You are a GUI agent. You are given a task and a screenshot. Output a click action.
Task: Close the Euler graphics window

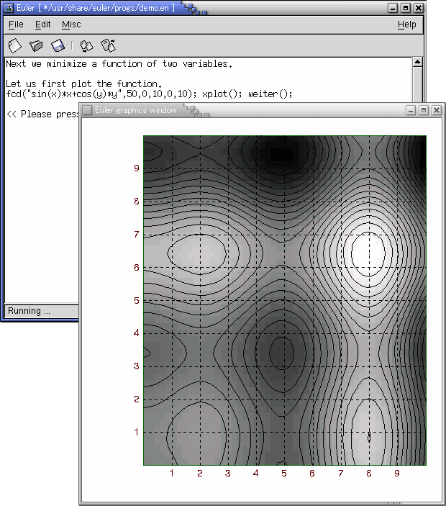coord(437,110)
